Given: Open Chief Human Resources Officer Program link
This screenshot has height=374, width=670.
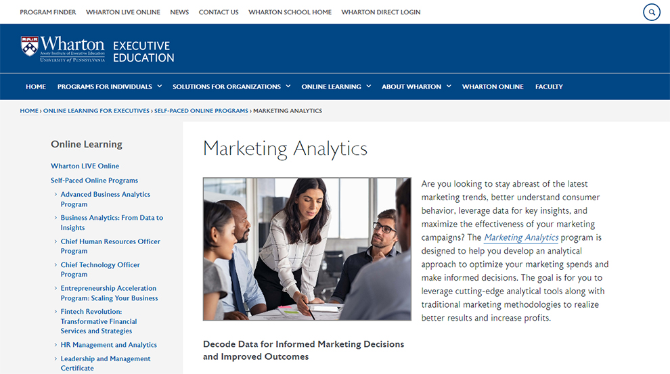Looking at the screenshot, I should (x=110, y=246).
